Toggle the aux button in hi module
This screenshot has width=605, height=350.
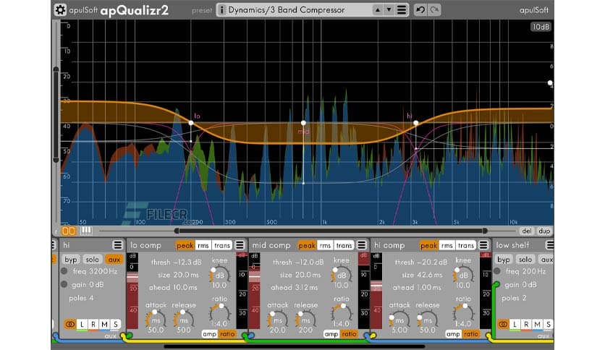pos(114,259)
